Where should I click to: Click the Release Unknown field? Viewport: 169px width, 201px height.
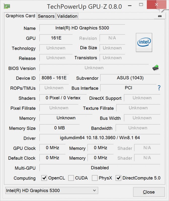(56, 58)
